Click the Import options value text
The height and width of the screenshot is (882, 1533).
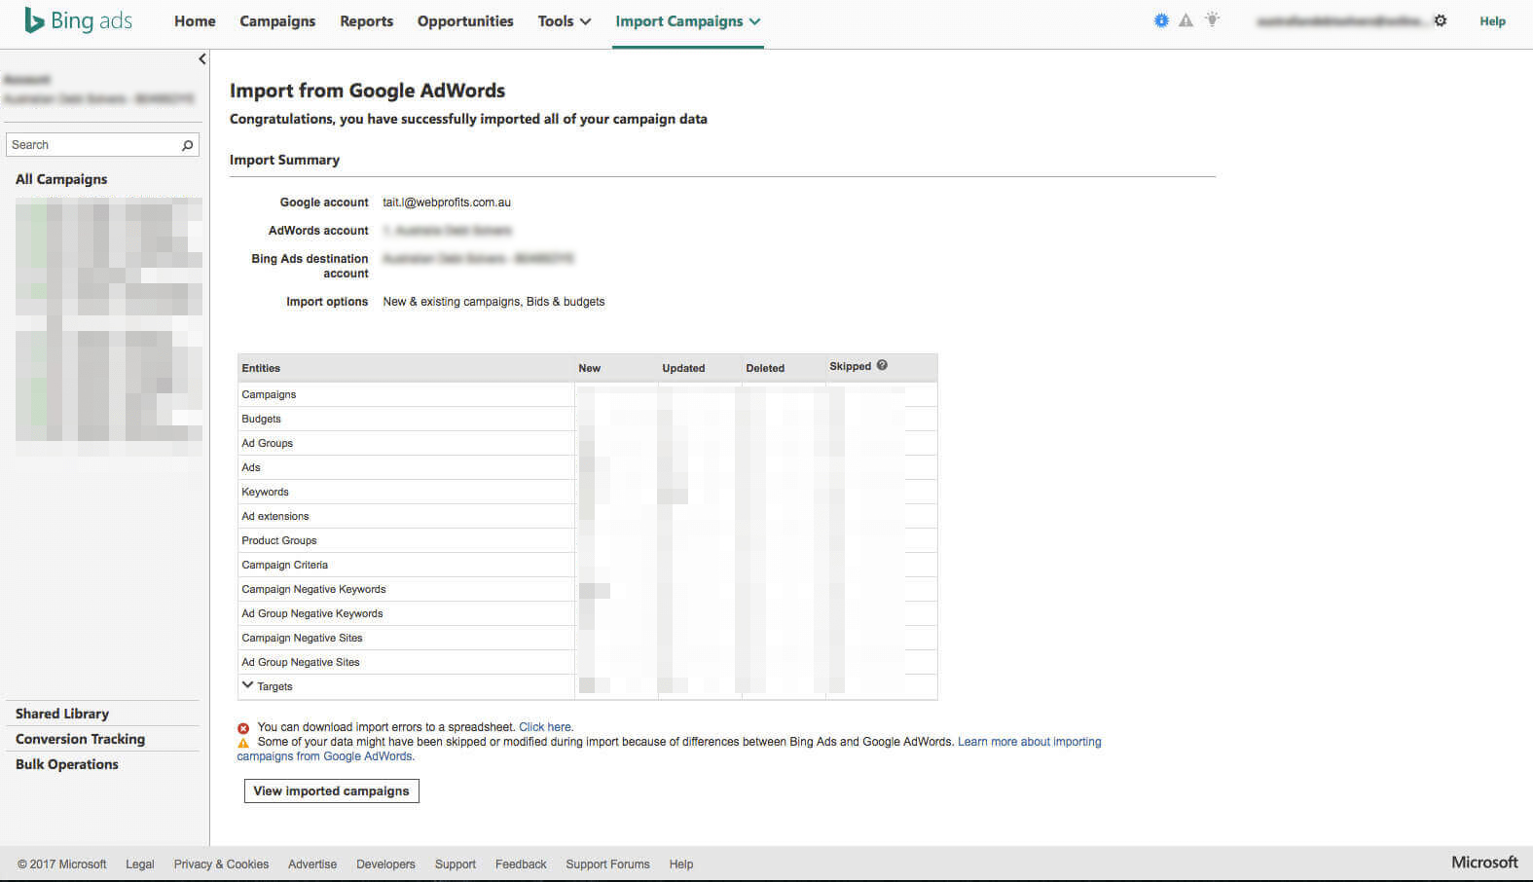click(x=493, y=302)
